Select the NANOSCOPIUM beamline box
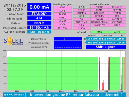This screenshot has height=97, width=129. [99, 22]
